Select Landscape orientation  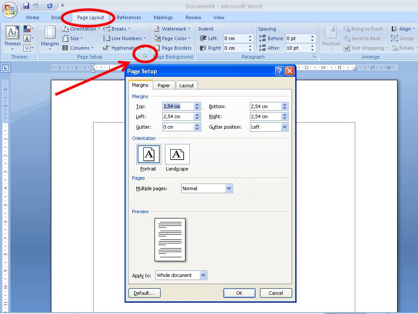coord(177,154)
